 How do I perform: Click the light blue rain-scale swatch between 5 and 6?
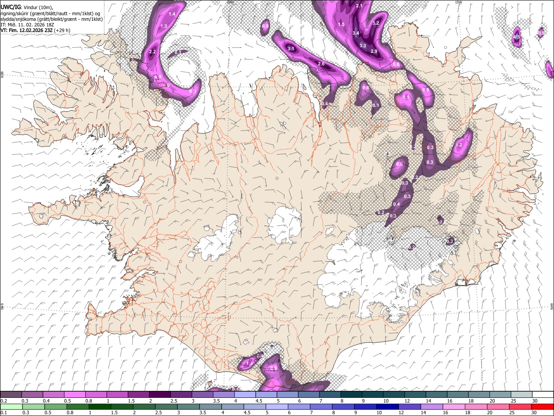(x=277, y=406)
